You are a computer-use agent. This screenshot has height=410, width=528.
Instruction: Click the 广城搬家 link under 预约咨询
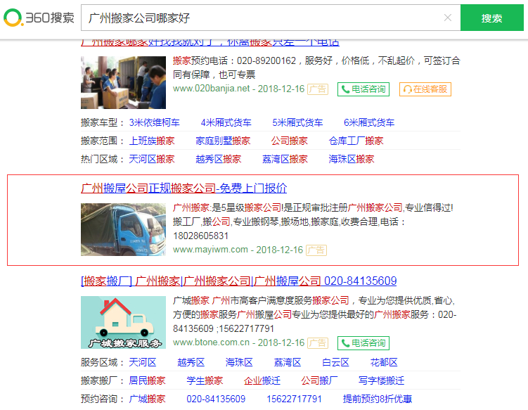click(x=147, y=399)
